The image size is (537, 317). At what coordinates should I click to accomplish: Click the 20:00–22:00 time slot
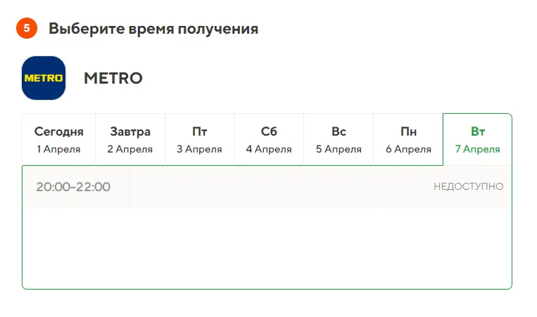73,187
